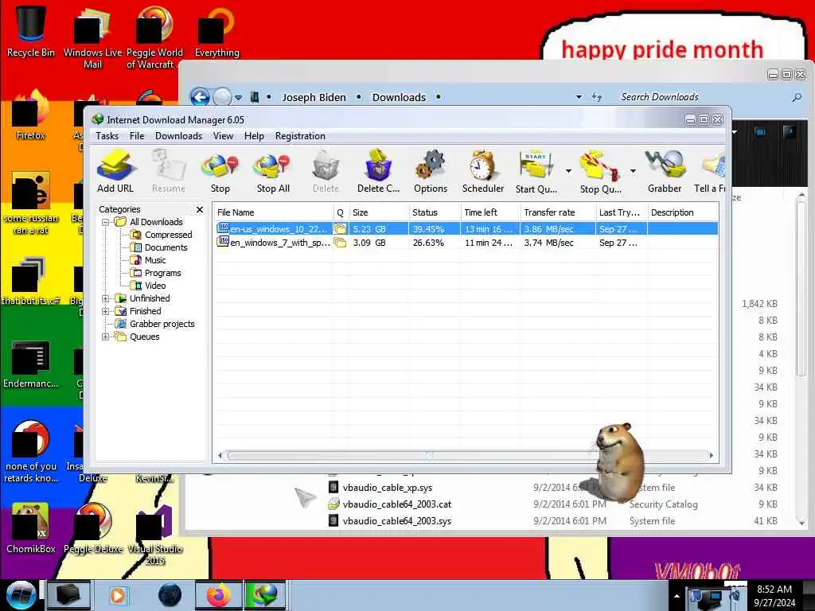Sort by Status column header
Screen dimensions: 815x611
pyautogui.click(x=435, y=212)
